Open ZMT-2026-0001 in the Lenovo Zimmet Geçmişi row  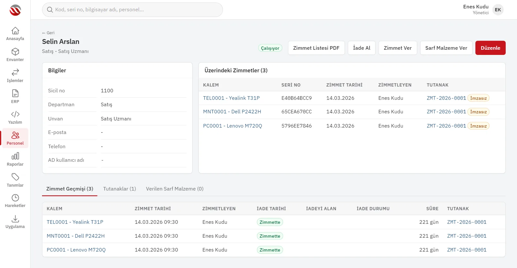click(x=467, y=250)
